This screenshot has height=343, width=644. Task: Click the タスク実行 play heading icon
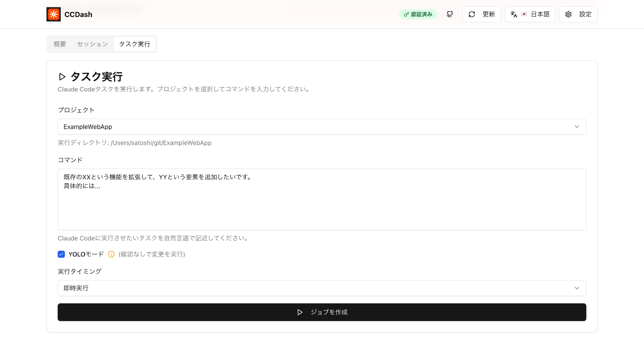pyautogui.click(x=63, y=77)
